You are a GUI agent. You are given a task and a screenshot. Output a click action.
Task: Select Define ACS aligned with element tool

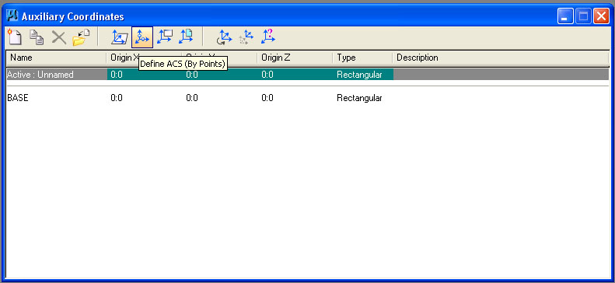(x=120, y=37)
